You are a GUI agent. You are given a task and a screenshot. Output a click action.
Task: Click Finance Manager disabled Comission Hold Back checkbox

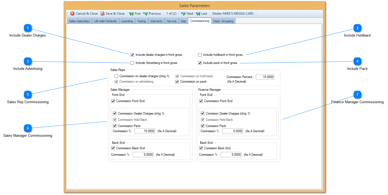(203, 120)
